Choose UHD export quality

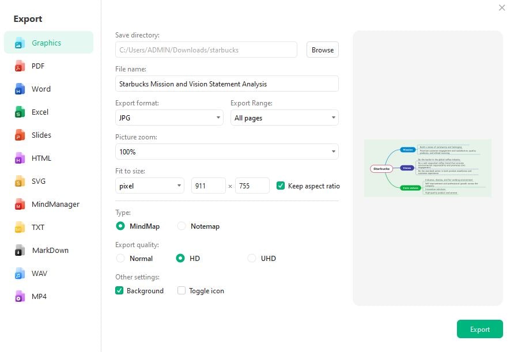(252, 258)
